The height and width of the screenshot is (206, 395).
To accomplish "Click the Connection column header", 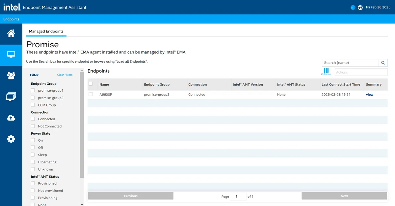I will coord(197,84).
